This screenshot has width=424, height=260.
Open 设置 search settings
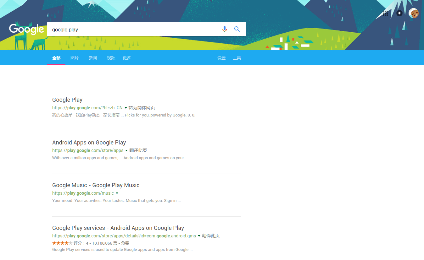(221, 58)
